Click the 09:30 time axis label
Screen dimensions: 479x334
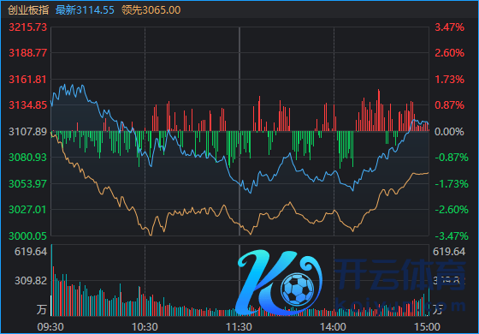point(50,327)
